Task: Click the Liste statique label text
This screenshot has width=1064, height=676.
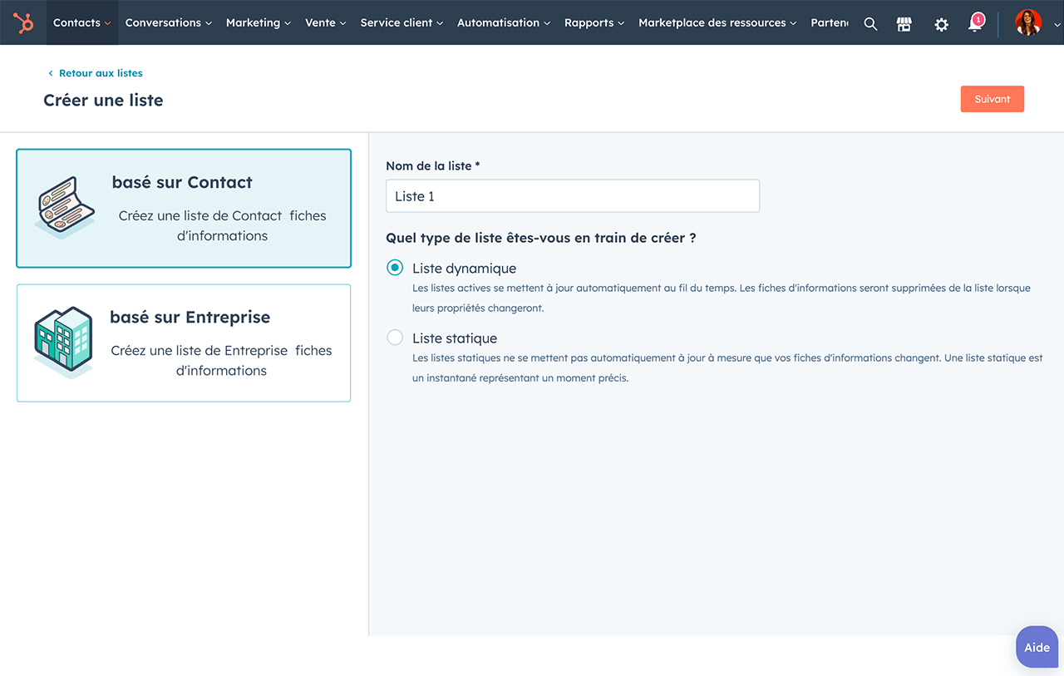Action: (455, 338)
